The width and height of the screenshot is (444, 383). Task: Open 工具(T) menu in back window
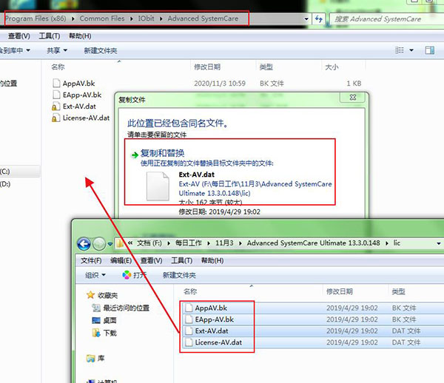tap(50, 36)
